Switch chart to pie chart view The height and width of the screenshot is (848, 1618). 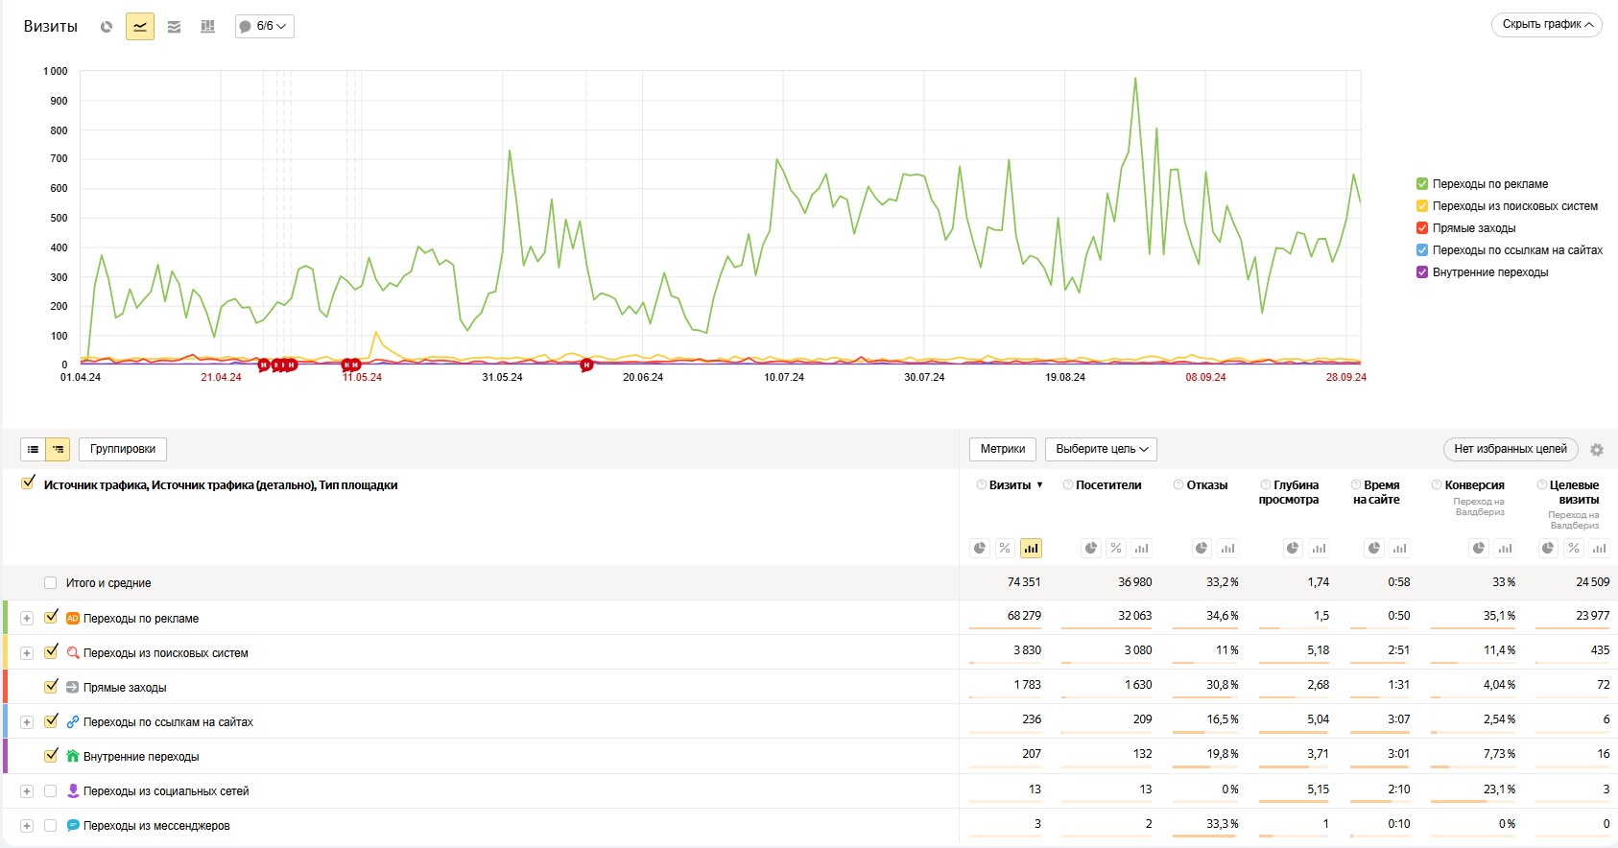pyautogui.click(x=107, y=27)
